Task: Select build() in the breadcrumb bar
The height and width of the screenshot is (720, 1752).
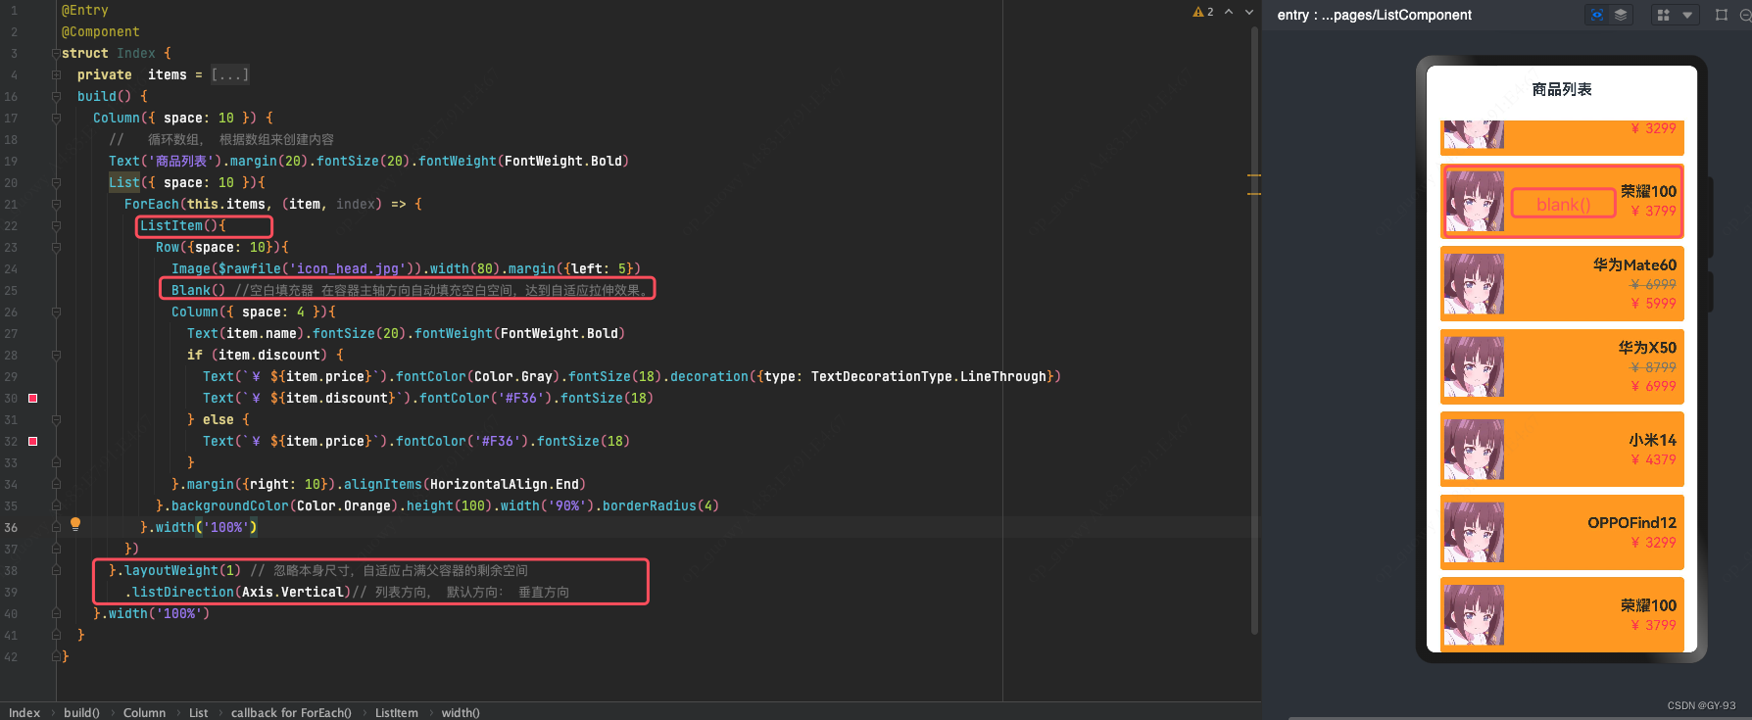Action: pos(82,712)
